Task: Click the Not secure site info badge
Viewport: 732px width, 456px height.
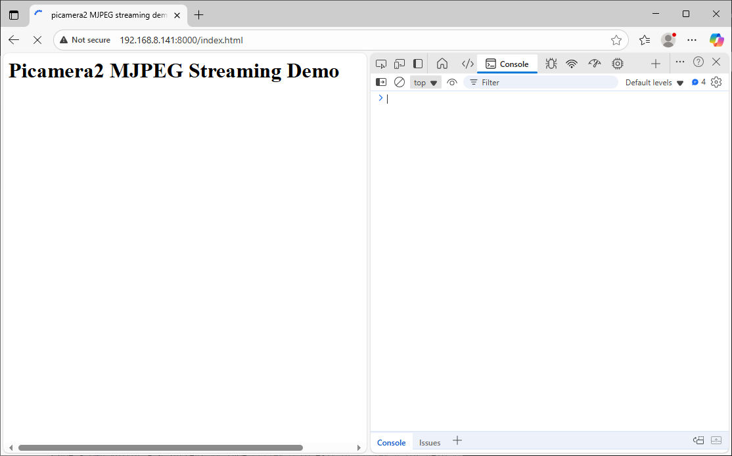Action: pos(85,40)
